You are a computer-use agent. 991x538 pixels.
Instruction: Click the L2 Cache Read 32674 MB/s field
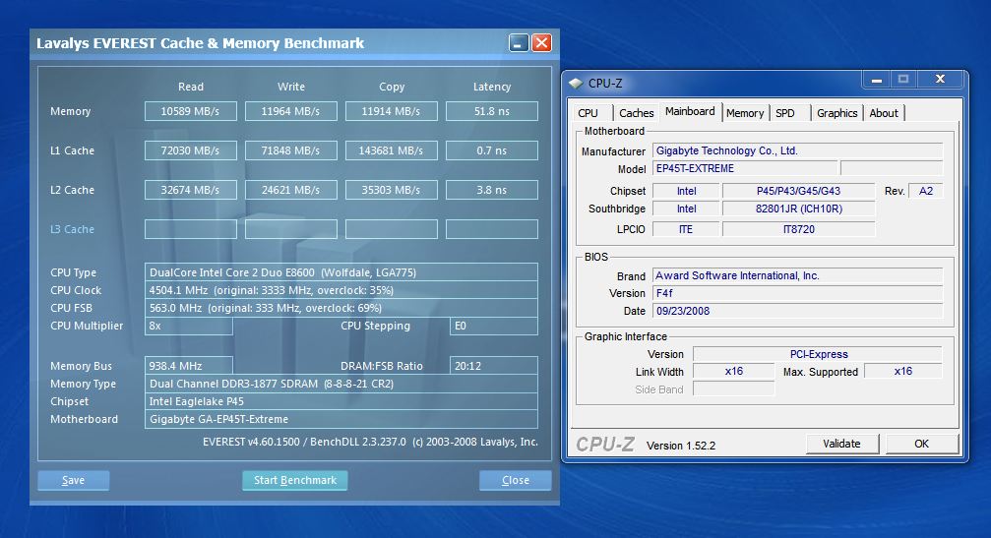point(191,190)
